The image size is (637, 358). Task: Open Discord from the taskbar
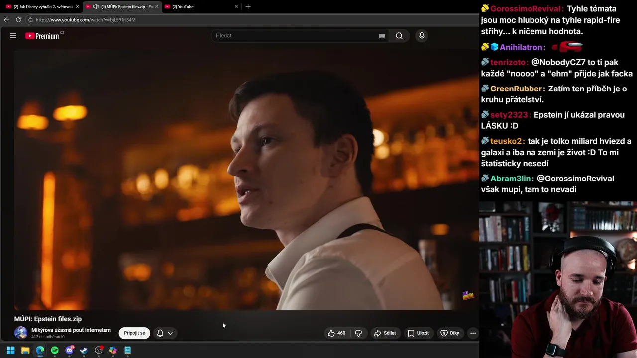tap(69, 350)
